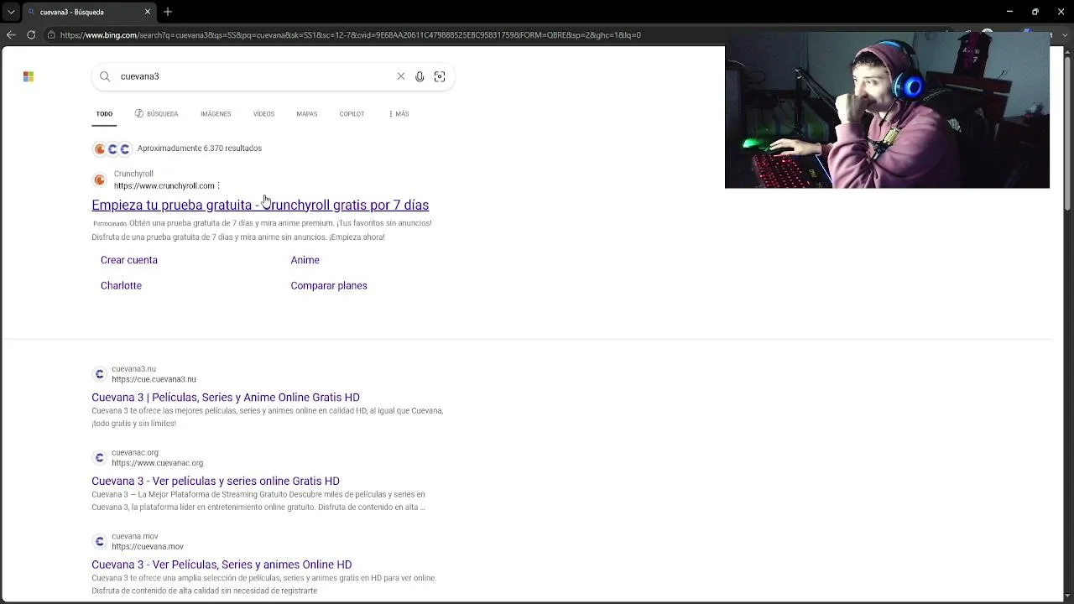This screenshot has height=604, width=1074.
Task: Focus the address bar showing the bing.com URL
Action: pos(350,35)
